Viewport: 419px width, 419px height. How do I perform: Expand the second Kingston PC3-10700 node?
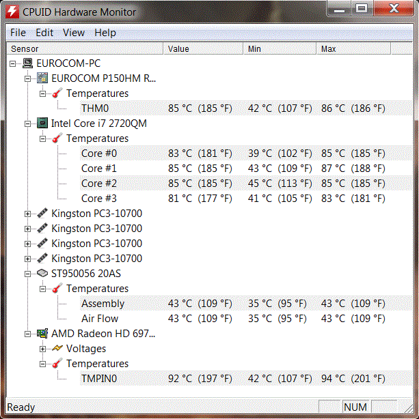pos(27,229)
